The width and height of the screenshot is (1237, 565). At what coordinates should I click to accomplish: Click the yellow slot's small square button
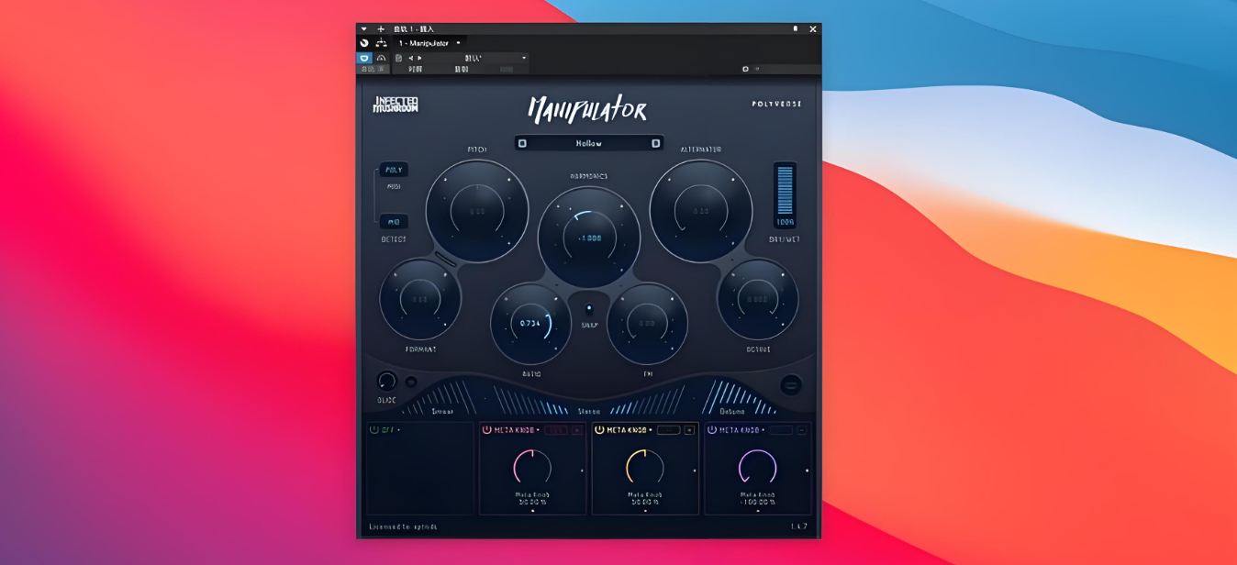(x=689, y=429)
